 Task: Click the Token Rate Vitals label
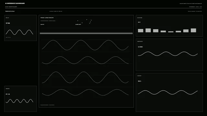click(10, 11)
